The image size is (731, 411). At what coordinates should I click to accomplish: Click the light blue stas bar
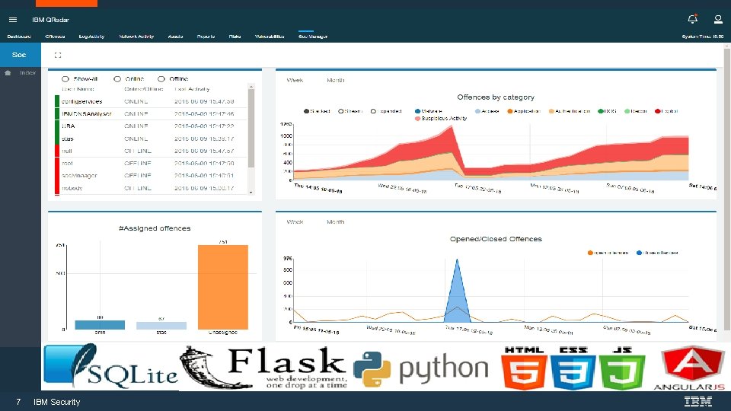coord(161,326)
